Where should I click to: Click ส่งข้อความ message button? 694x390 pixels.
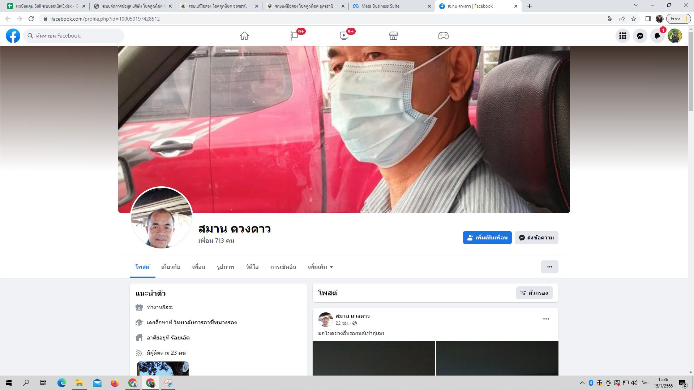pos(536,238)
